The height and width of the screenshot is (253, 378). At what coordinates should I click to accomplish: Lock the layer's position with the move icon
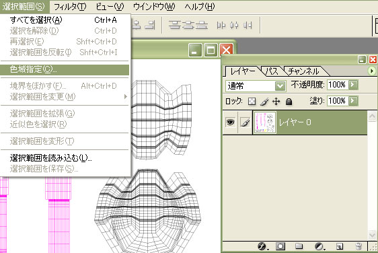[x=276, y=102]
